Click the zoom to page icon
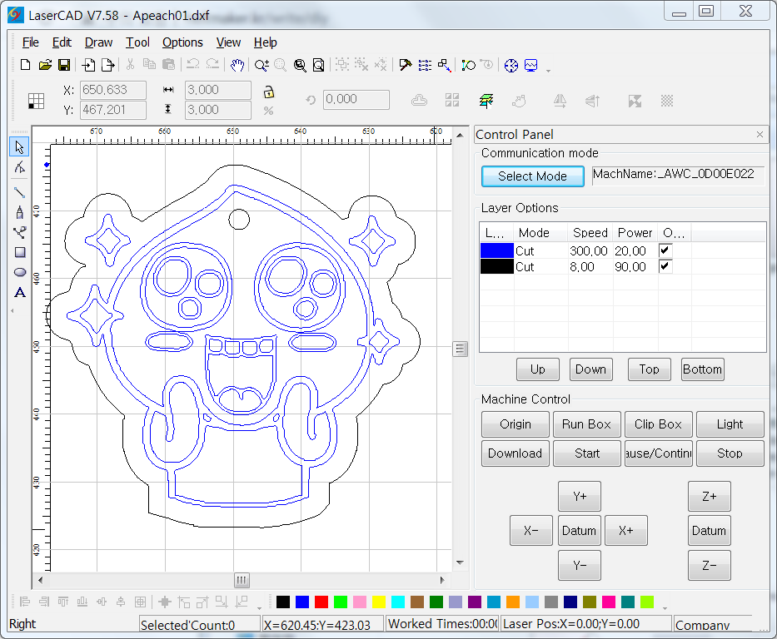777x639 pixels. pyautogui.click(x=319, y=65)
